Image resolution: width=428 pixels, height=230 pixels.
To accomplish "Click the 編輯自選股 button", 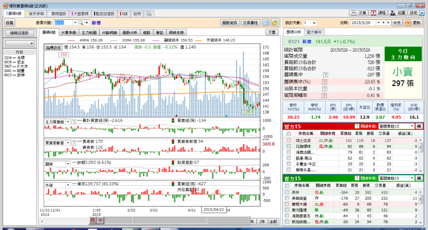I will pyautogui.click(x=19, y=33).
